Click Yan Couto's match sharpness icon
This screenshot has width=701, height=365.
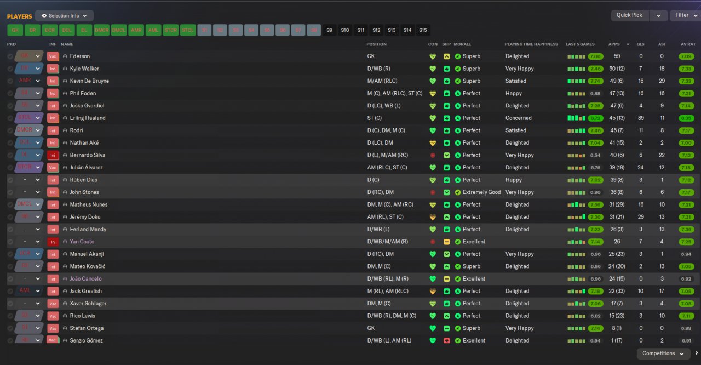point(446,242)
